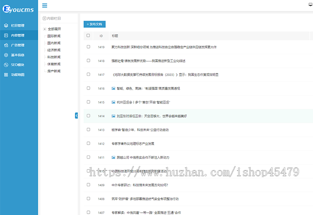Select the checkbox for article 1417
The width and height of the screenshot is (313, 215).
tap(89, 74)
